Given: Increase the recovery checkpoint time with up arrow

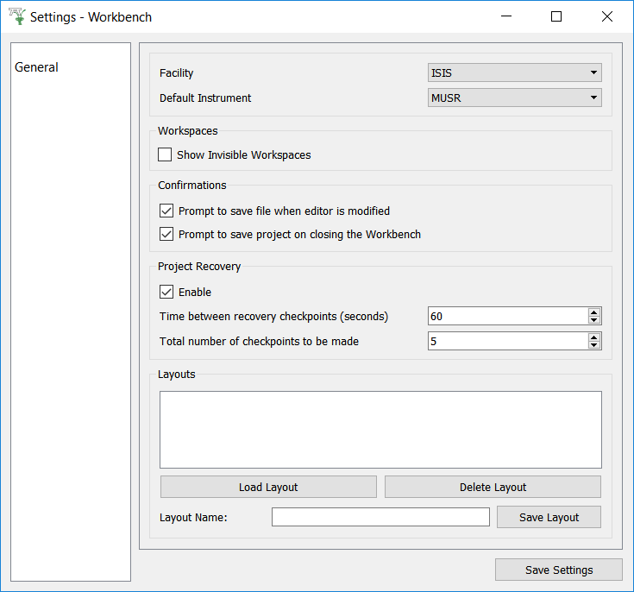Looking at the screenshot, I should point(593,312).
